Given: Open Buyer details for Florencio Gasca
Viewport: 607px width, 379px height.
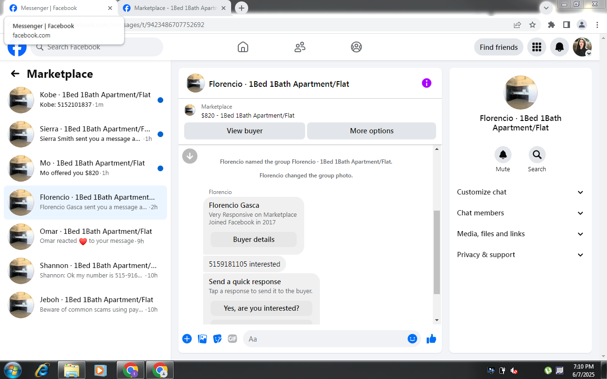Looking at the screenshot, I should click(x=254, y=240).
